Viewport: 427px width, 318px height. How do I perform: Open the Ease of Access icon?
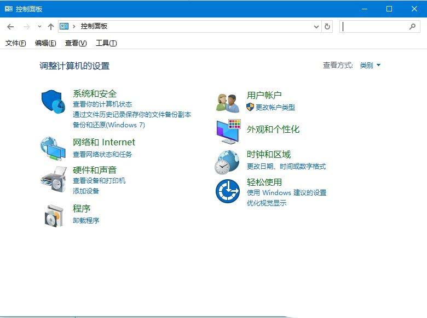(x=228, y=191)
